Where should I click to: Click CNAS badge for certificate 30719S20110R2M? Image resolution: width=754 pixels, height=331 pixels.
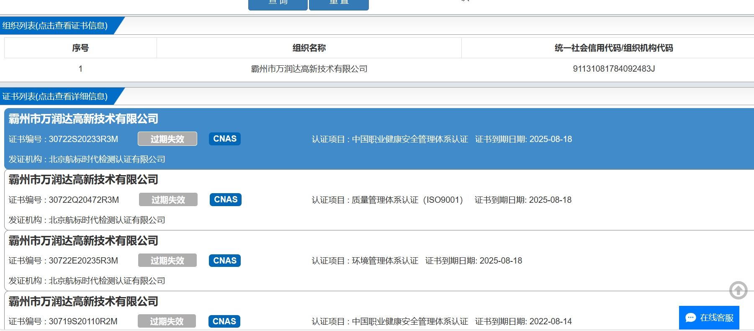(x=224, y=321)
